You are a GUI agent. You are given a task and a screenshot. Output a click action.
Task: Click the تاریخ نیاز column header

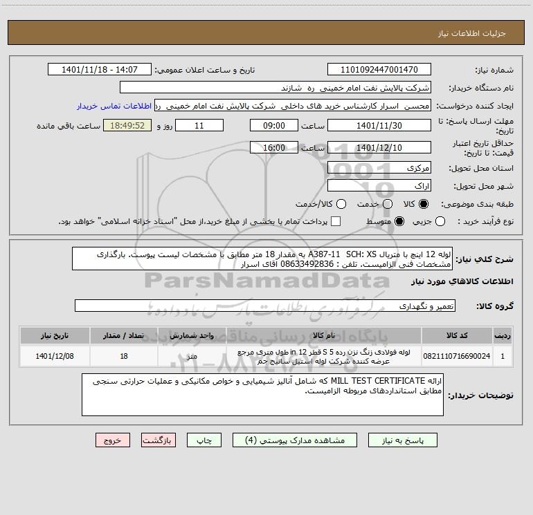click(x=55, y=335)
